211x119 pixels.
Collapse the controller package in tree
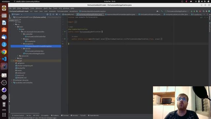[22, 34]
